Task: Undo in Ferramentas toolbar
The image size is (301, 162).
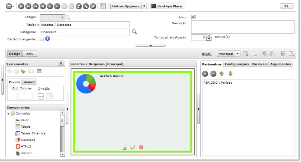Action: 10,71
